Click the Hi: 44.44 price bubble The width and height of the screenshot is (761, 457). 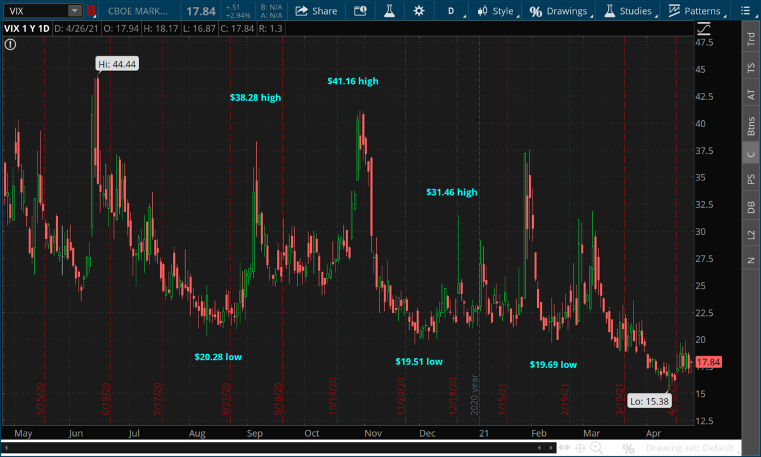coord(117,63)
